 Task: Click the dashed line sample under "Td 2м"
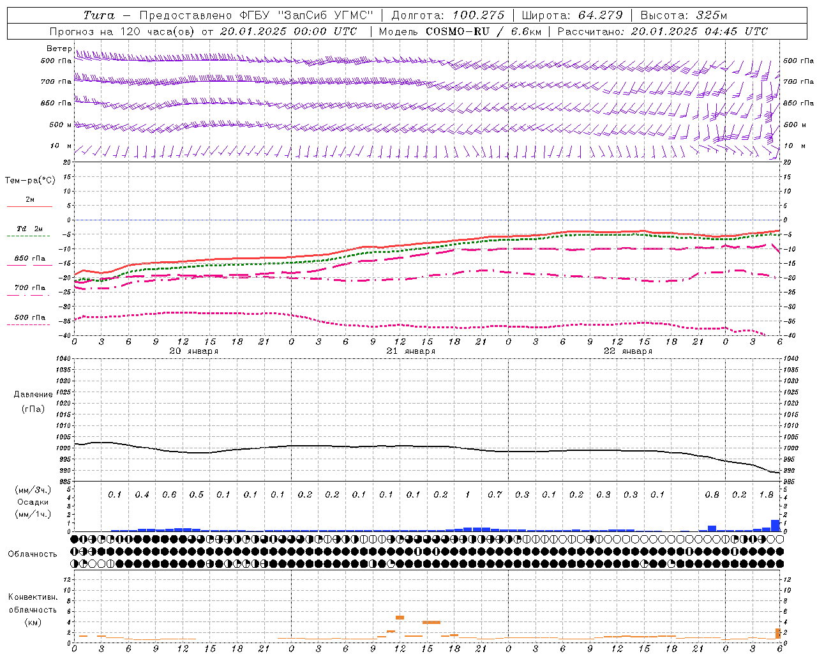pos(29,236)
